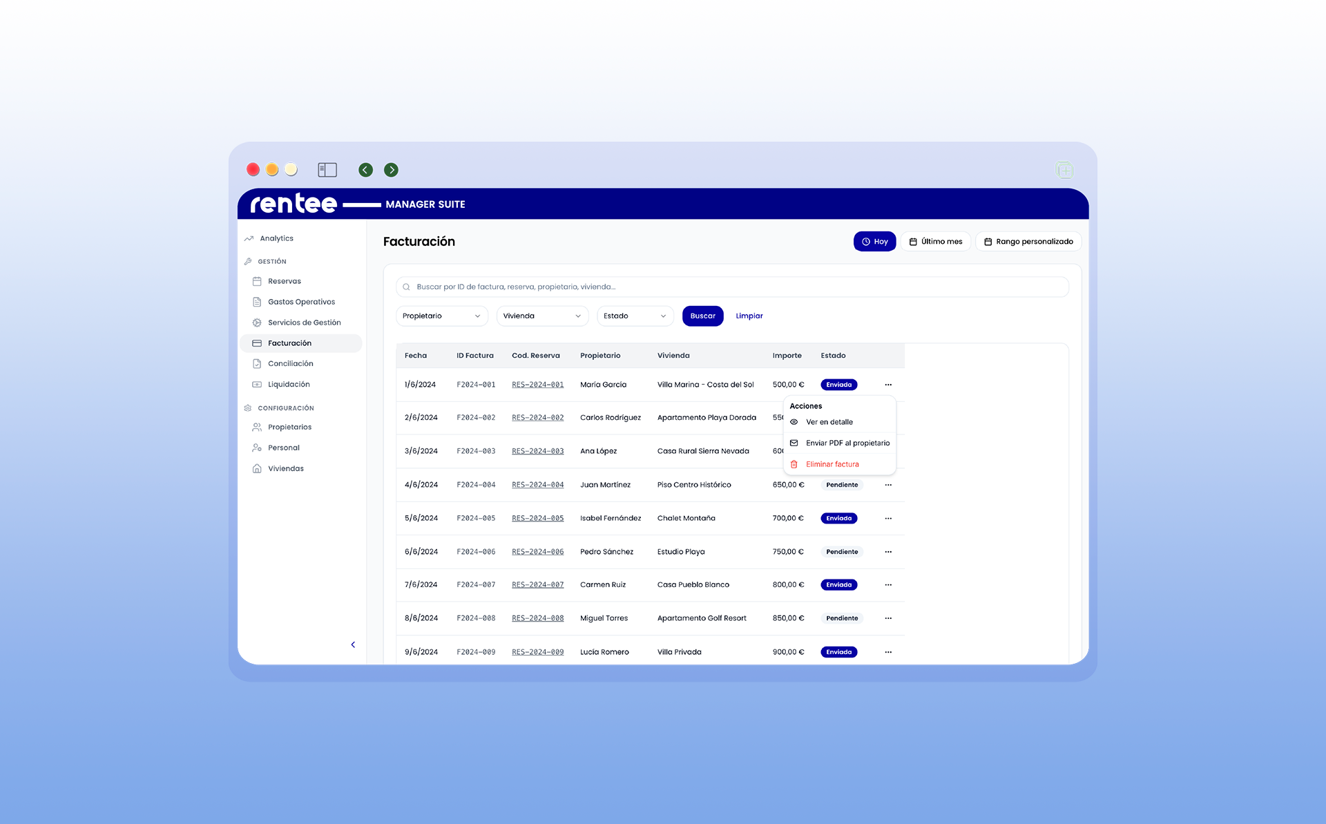Toggle the sidebar panel icon
Viewport: 1326px width, 824px height.
tap(327, 170)
